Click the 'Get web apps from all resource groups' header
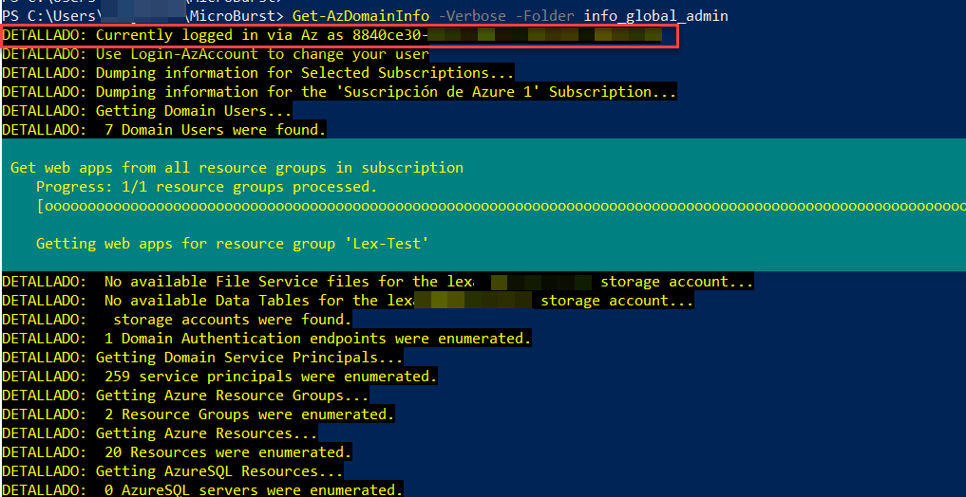Image resolution: width=966 pixels, height=497 pixels. 237,168
